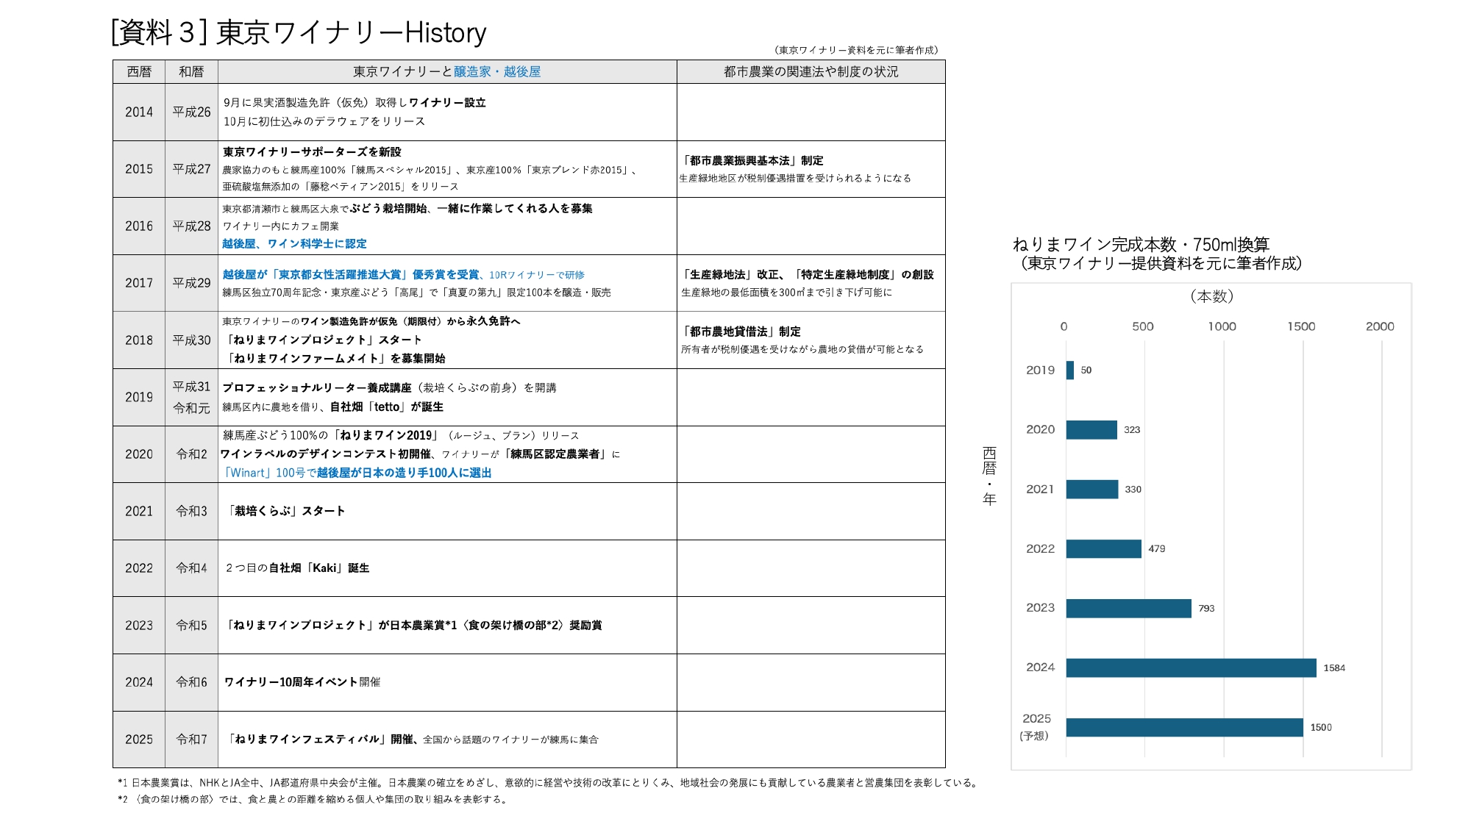Click the 2023 bar labeled 793

click(x=1128, y=608)
